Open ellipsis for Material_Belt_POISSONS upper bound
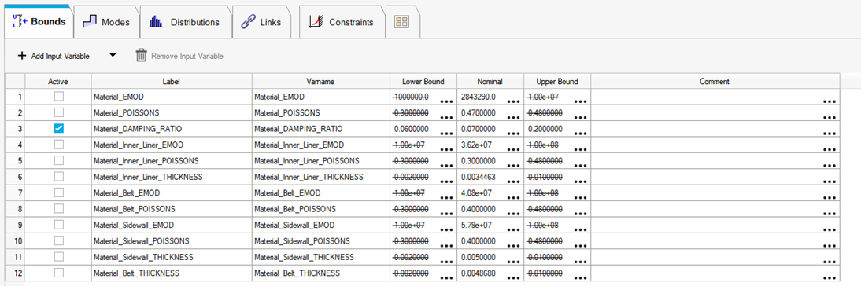Image resolution: width=861 pixels, height=286 pixels. (x=581, y=214)
